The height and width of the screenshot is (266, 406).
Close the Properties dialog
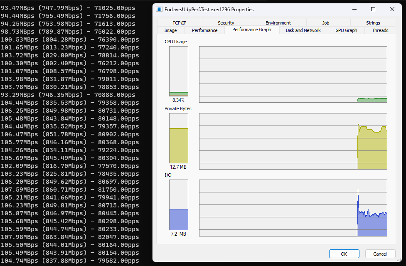(392, 9)
